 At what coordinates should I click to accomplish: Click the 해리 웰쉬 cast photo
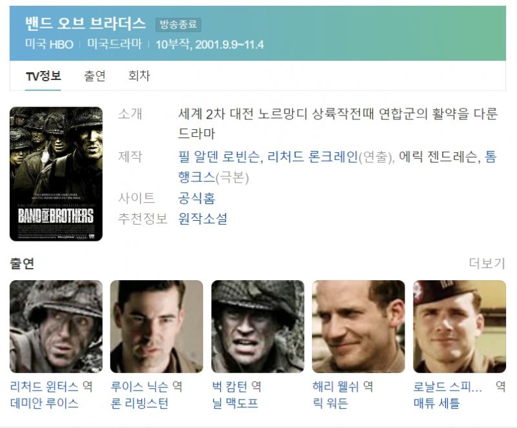click(359, 327)
